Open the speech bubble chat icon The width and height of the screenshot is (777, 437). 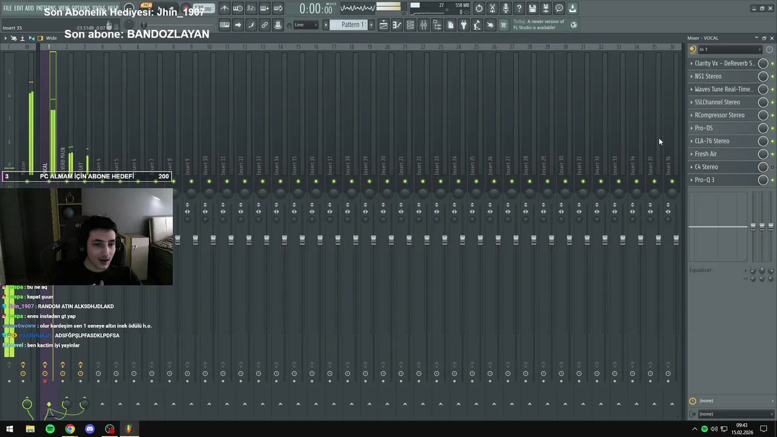tap(559, 8)
